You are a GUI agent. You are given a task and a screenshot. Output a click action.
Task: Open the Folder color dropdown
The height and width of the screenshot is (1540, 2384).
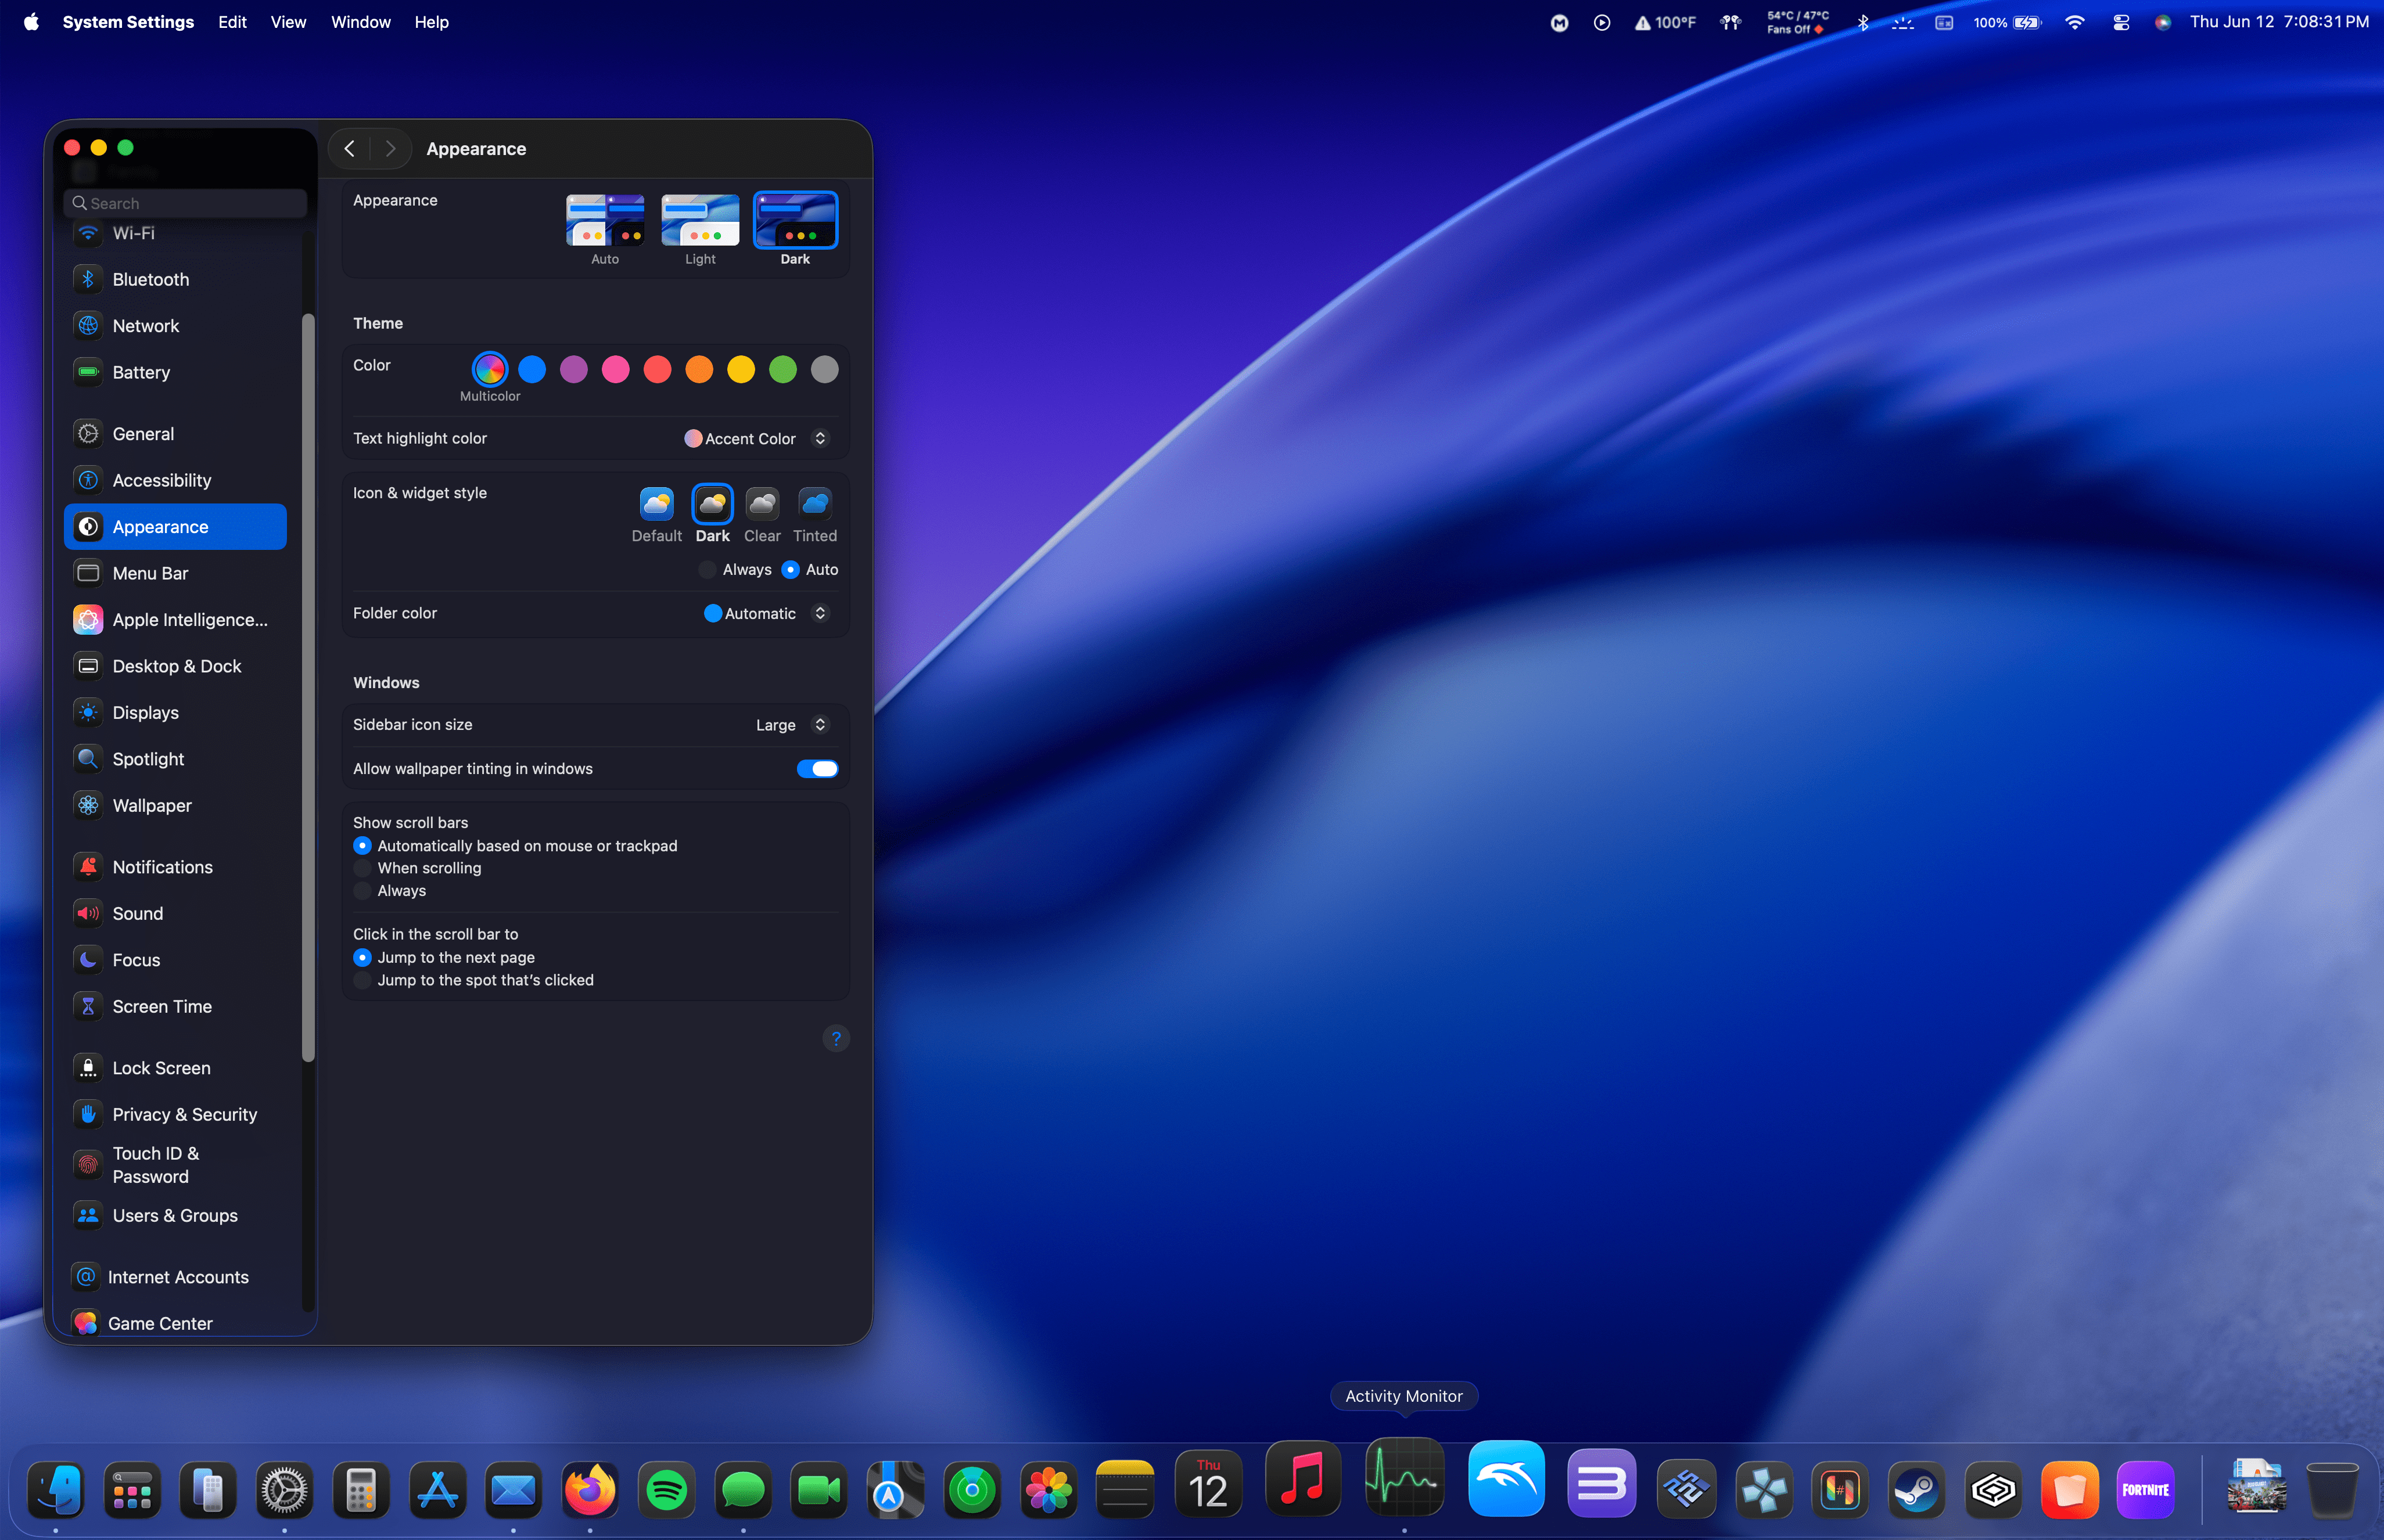coord(767,614)
